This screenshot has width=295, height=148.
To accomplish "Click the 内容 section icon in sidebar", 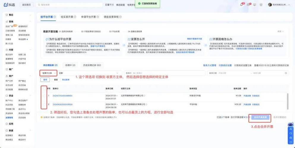I will pos(7,50).
